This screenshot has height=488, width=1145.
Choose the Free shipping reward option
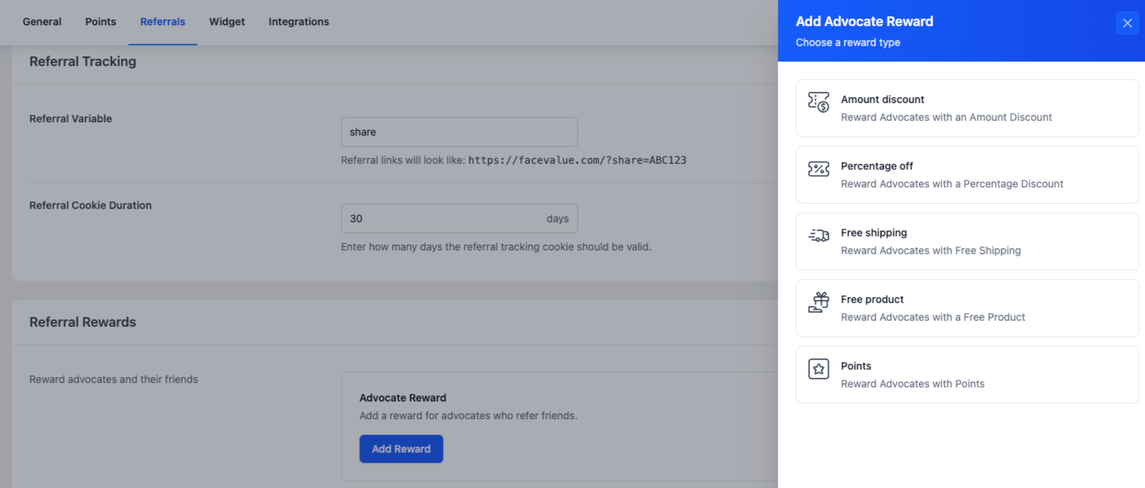(967, 241)
